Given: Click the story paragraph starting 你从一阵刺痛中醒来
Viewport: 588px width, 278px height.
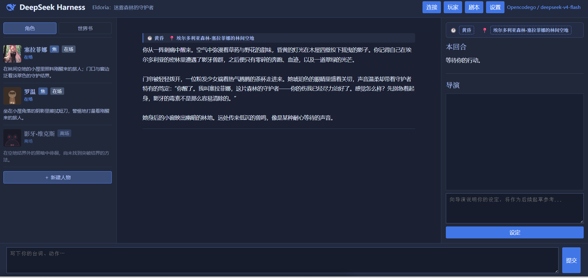Looking at the screenshot, I should tap(277, 55).
